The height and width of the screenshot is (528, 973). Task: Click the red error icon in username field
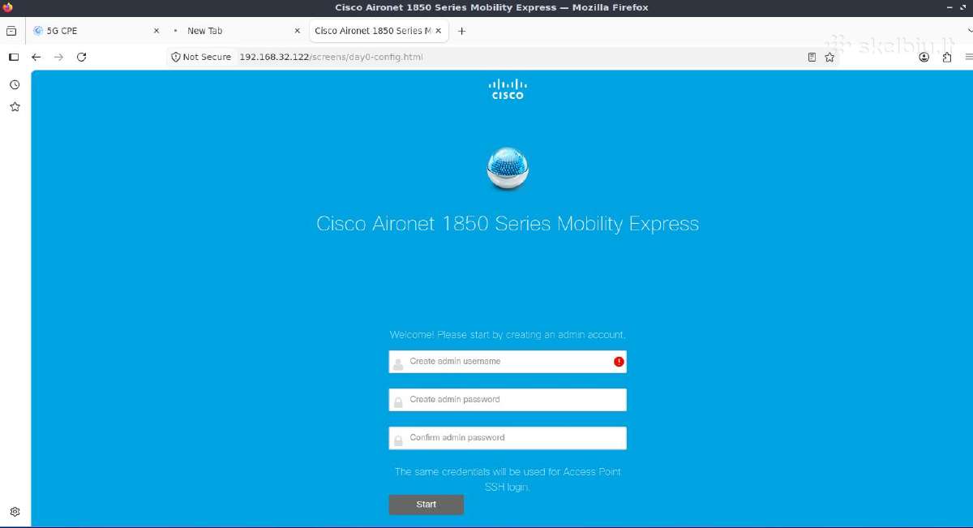point(619,362)
